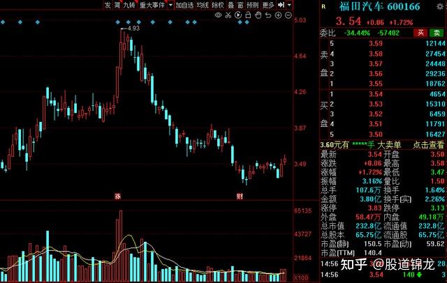Click volume axis label 65135

(302, 211)
